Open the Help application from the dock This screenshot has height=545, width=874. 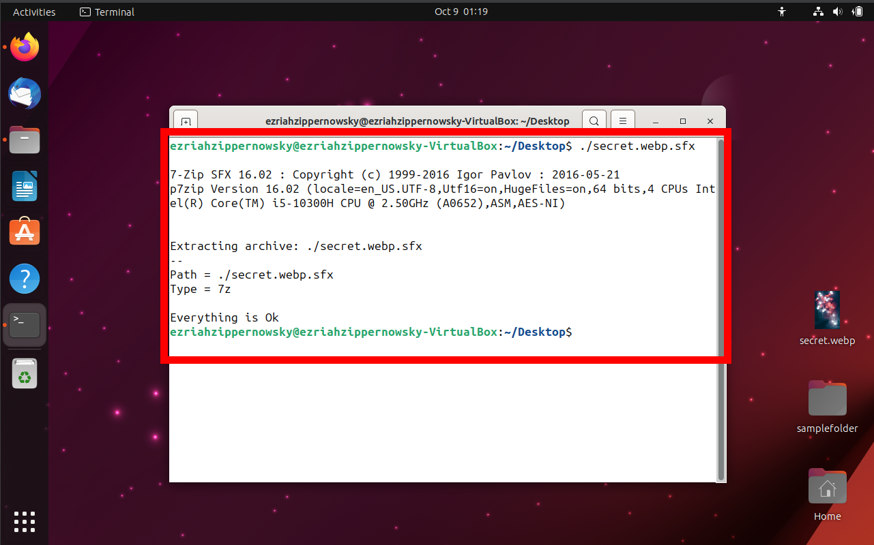[24, 278]
